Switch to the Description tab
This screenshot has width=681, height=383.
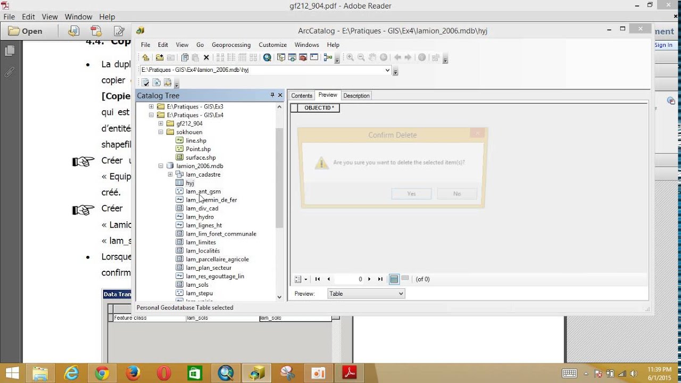pyautogui.click(x=356, y=96)
